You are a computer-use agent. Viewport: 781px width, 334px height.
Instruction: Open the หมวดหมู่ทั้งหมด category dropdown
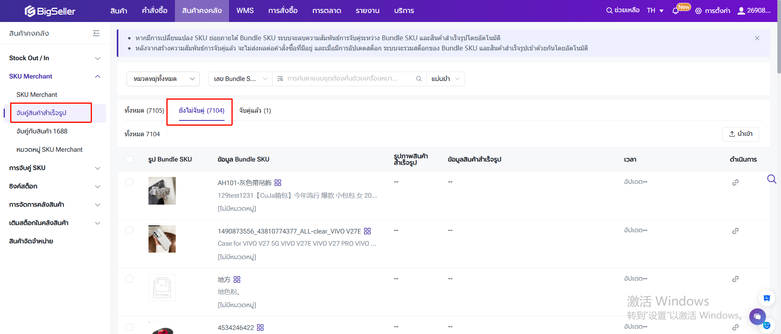point(163,79)
